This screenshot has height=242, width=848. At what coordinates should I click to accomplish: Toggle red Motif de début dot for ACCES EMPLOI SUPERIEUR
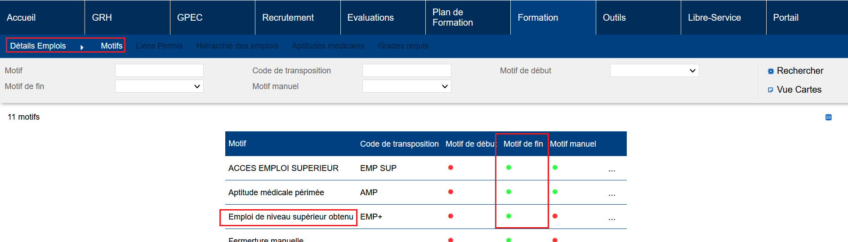[451, 168]
